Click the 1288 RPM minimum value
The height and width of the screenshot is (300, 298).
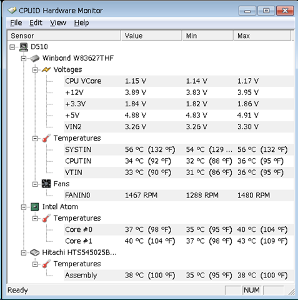tap(202, 196)
